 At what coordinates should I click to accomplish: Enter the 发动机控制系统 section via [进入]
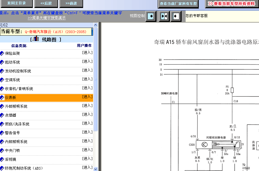(87, 70)
